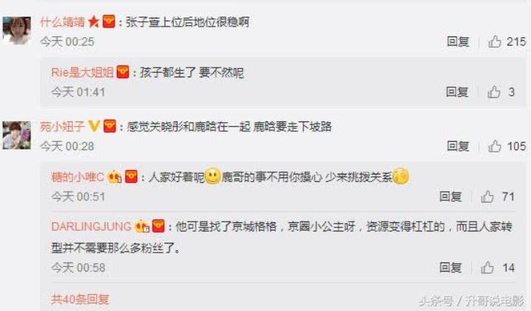Click the red envelope badge beside DARLINGJUNG

click(158, 226)
